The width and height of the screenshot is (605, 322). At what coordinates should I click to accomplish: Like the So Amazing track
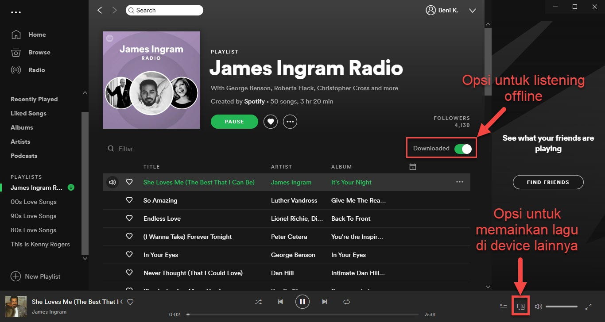pos(129,200)
